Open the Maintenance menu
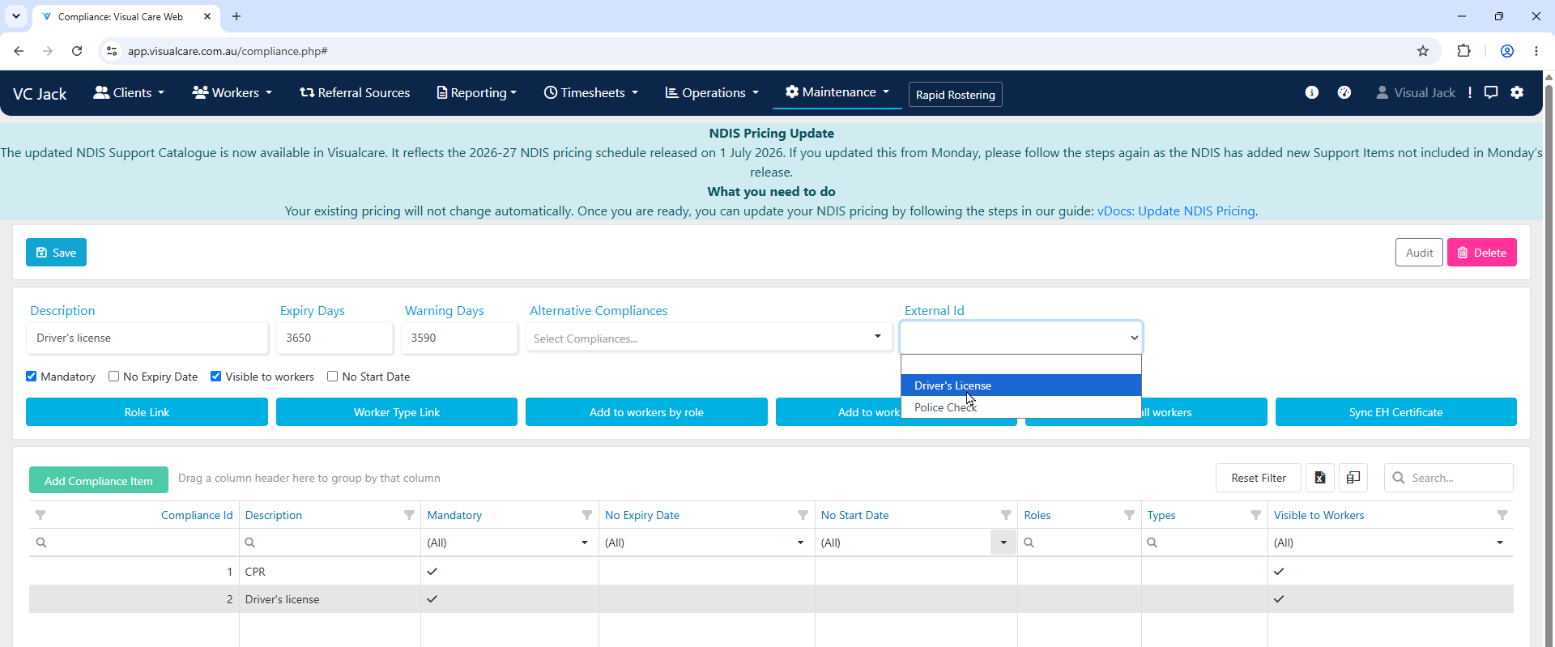The image size is (1555, 647). click(x=837, y=92)
